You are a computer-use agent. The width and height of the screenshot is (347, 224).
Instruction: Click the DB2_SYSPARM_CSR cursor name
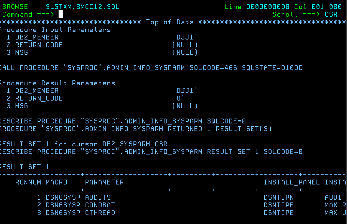tap(135, 144)
